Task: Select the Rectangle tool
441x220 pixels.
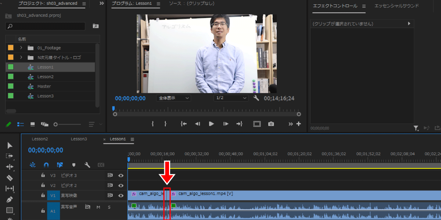Action: tap(10, 210)
